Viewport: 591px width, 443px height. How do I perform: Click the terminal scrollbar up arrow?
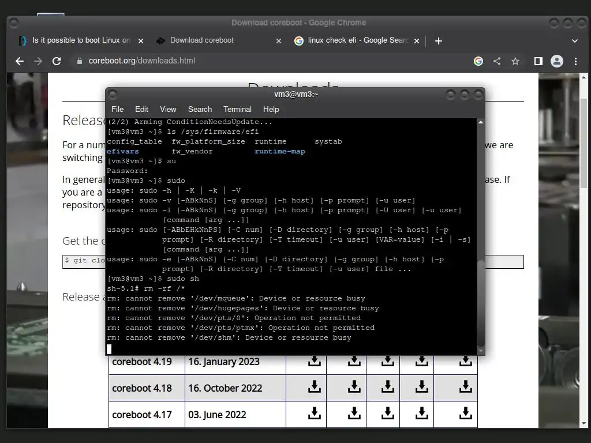(x=481, y=122)
